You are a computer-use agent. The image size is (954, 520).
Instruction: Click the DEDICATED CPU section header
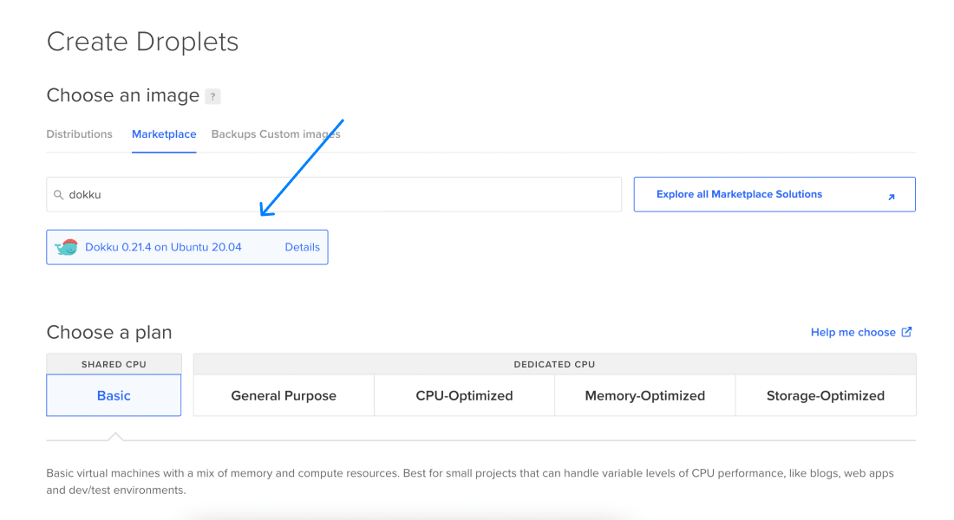click(x=554, y=363)
